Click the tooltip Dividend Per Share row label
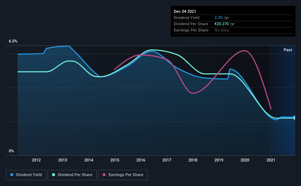Screen dimensions: 301x186 (x=191, y=24)
